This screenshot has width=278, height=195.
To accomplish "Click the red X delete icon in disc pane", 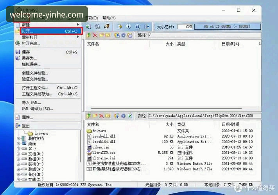I will click(95, 35).
